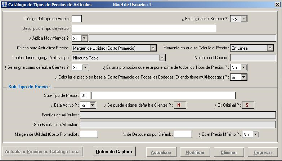Expand the '¿Aplica Movimientos?' dropdown
The height and width of the screenshot is (161, 282).
click(84, 38)
